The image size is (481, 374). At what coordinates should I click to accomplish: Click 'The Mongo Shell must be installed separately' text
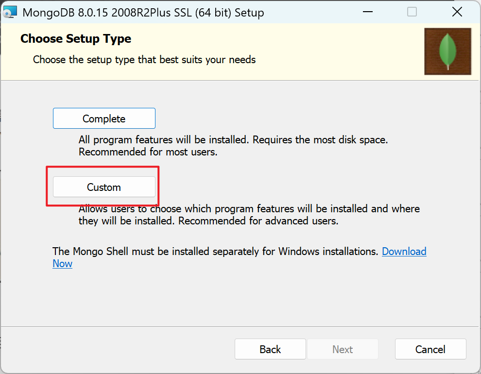tap(215, 252)
